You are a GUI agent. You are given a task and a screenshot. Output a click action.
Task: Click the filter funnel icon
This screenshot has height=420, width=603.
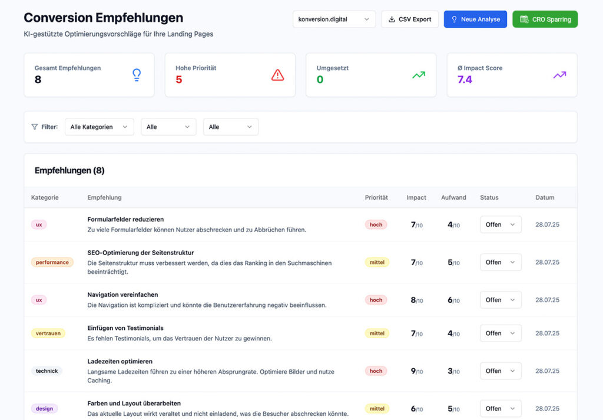point(34,127)
